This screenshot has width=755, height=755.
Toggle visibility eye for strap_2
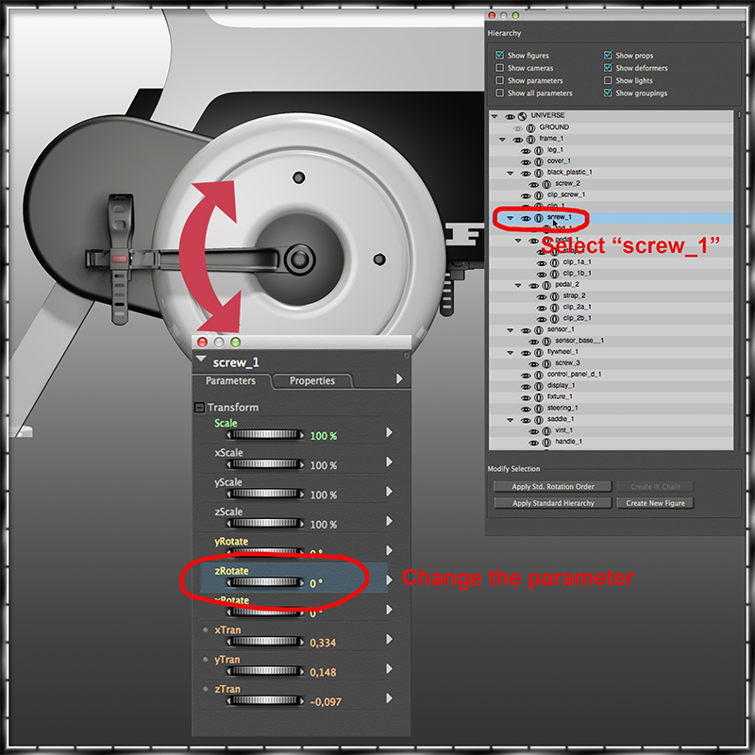click(542, 297)
